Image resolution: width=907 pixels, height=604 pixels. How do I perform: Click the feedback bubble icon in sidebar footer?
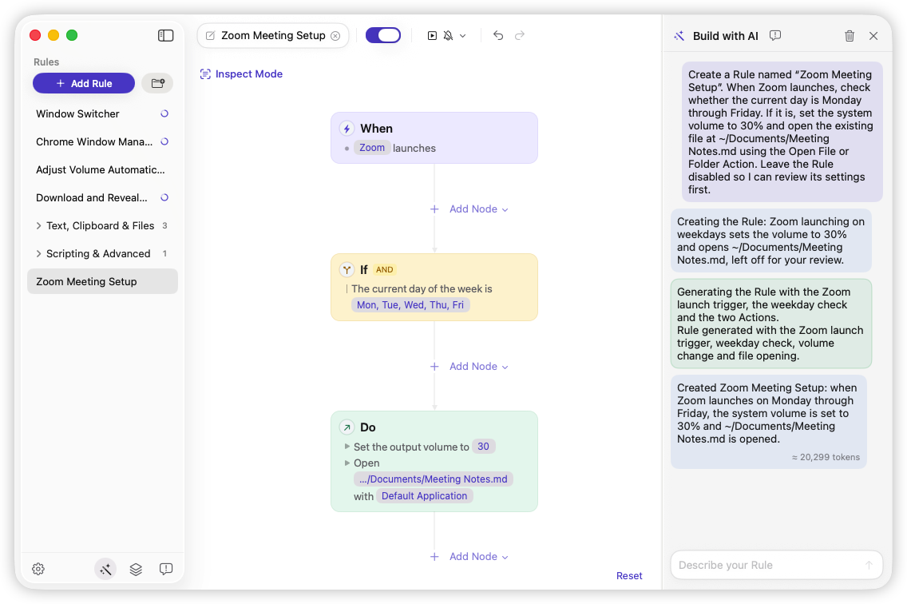pos(165,570)
